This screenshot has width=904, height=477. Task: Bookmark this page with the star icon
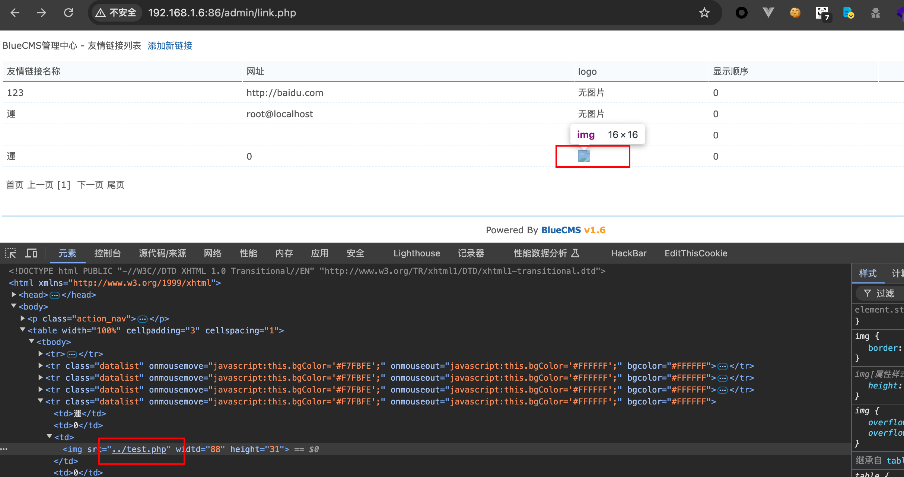point(704,13)
